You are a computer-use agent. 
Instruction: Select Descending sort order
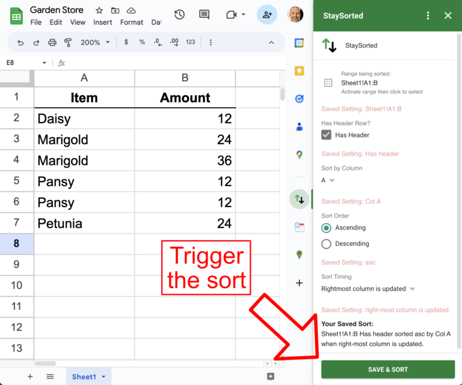326,244
